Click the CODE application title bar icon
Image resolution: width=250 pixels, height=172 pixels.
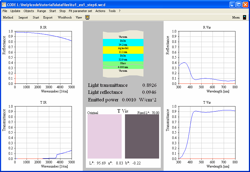pos(4,4)
